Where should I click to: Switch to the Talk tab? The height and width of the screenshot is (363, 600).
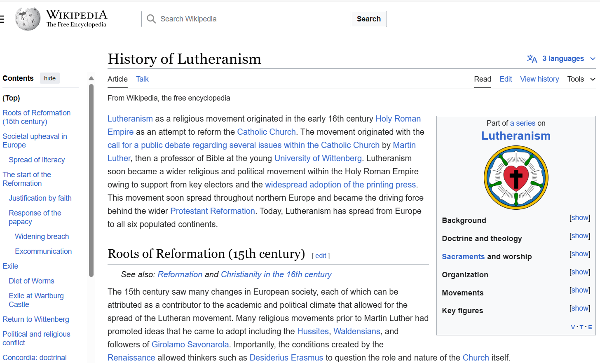142,79
